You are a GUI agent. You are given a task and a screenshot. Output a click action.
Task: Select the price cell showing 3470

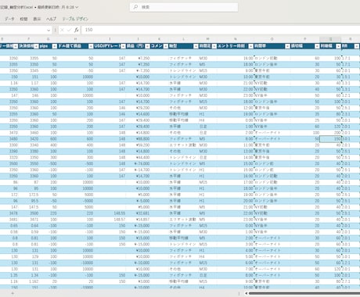[x=9, y=133]
